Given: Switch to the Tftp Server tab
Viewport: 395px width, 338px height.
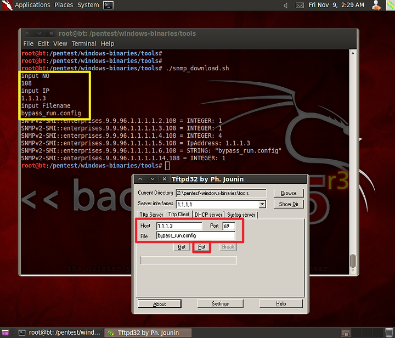Looking at the screenshot, I should 151,215.
